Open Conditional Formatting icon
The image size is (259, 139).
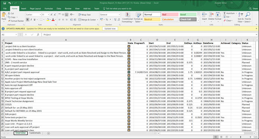pyautogui.click(x=128, y=15)
